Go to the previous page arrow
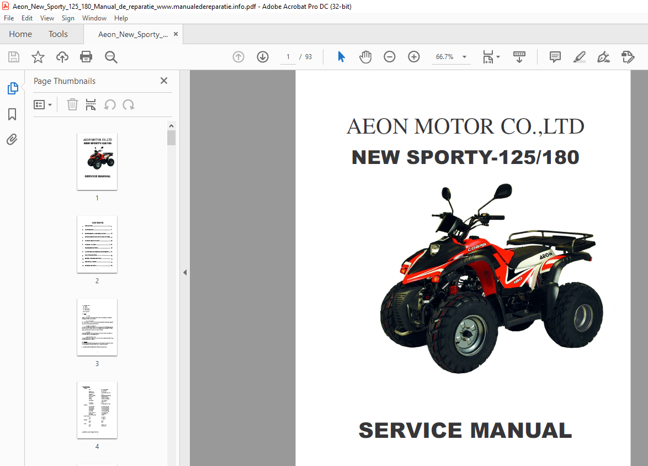The height and width of the screenshot is (466, 648). (238, 57)
